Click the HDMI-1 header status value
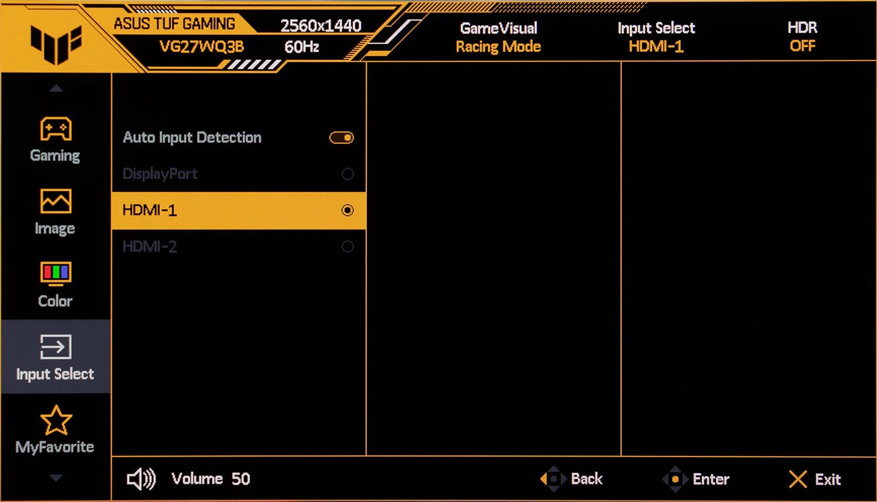Image resolution: width=877 pixels, height=502 pixels. point(656,47)
